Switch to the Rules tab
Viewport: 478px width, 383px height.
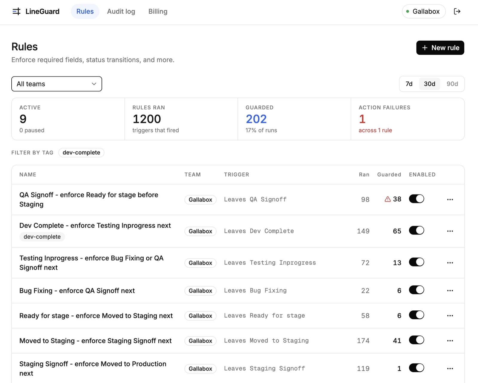coord(85,11)
